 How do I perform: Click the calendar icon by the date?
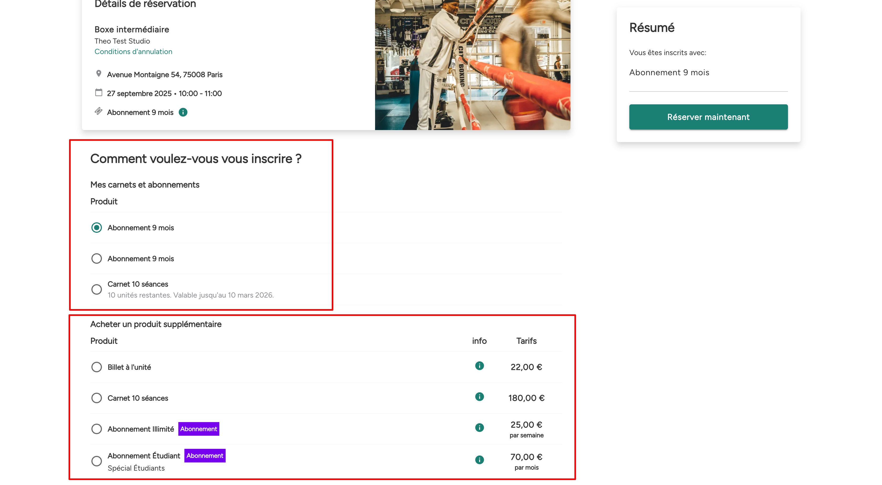point(98,93)
